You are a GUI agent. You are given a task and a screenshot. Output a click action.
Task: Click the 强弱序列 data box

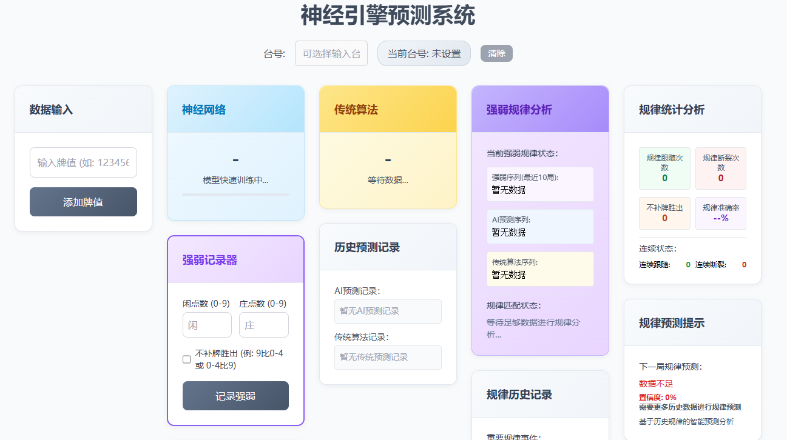[539, 184]
